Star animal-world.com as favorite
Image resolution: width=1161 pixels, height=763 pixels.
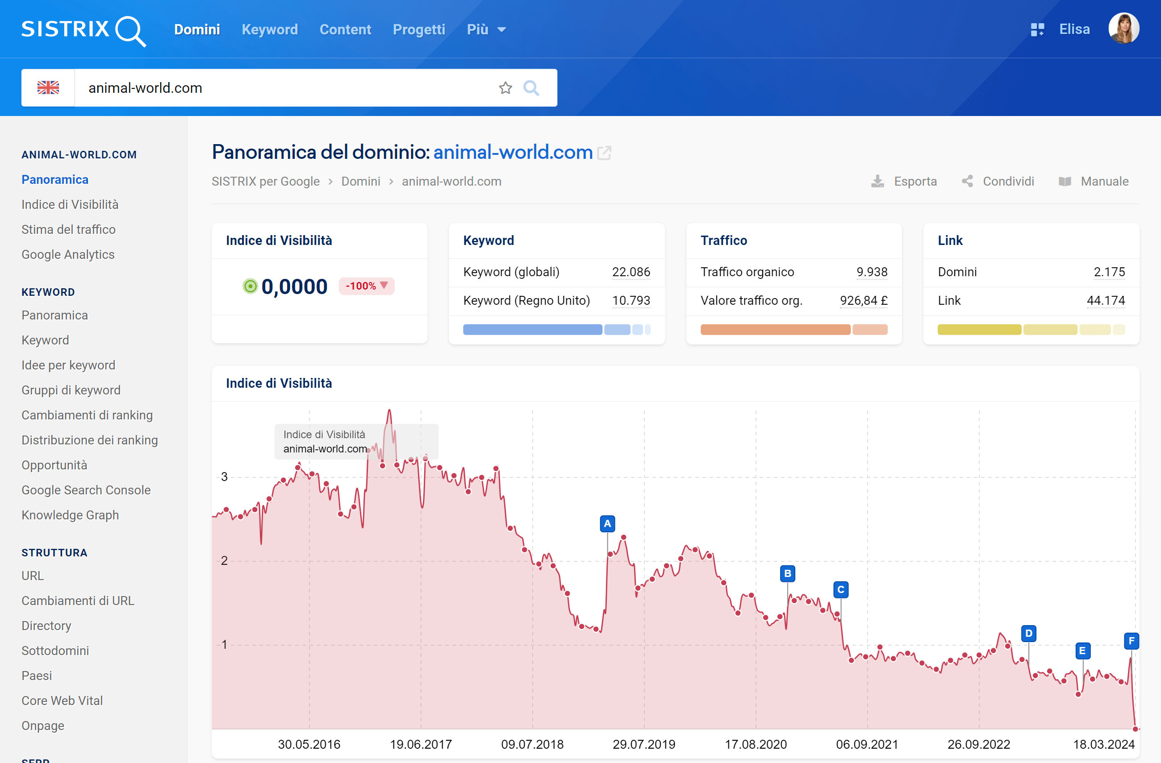coord(505,88)
